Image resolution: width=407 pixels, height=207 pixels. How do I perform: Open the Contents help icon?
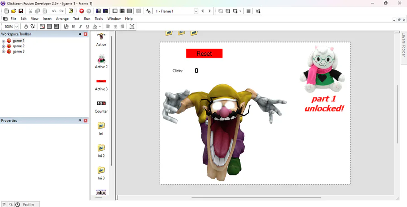[71, 11]
